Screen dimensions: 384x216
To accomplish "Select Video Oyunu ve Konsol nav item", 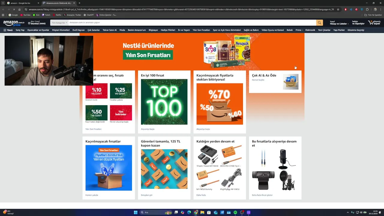I will (x=273, y=30).
